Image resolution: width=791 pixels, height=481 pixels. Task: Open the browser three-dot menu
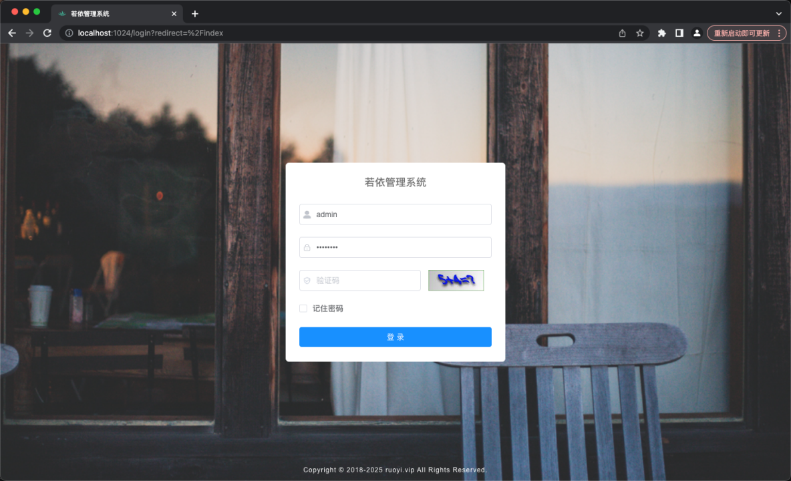coord(780,33)
